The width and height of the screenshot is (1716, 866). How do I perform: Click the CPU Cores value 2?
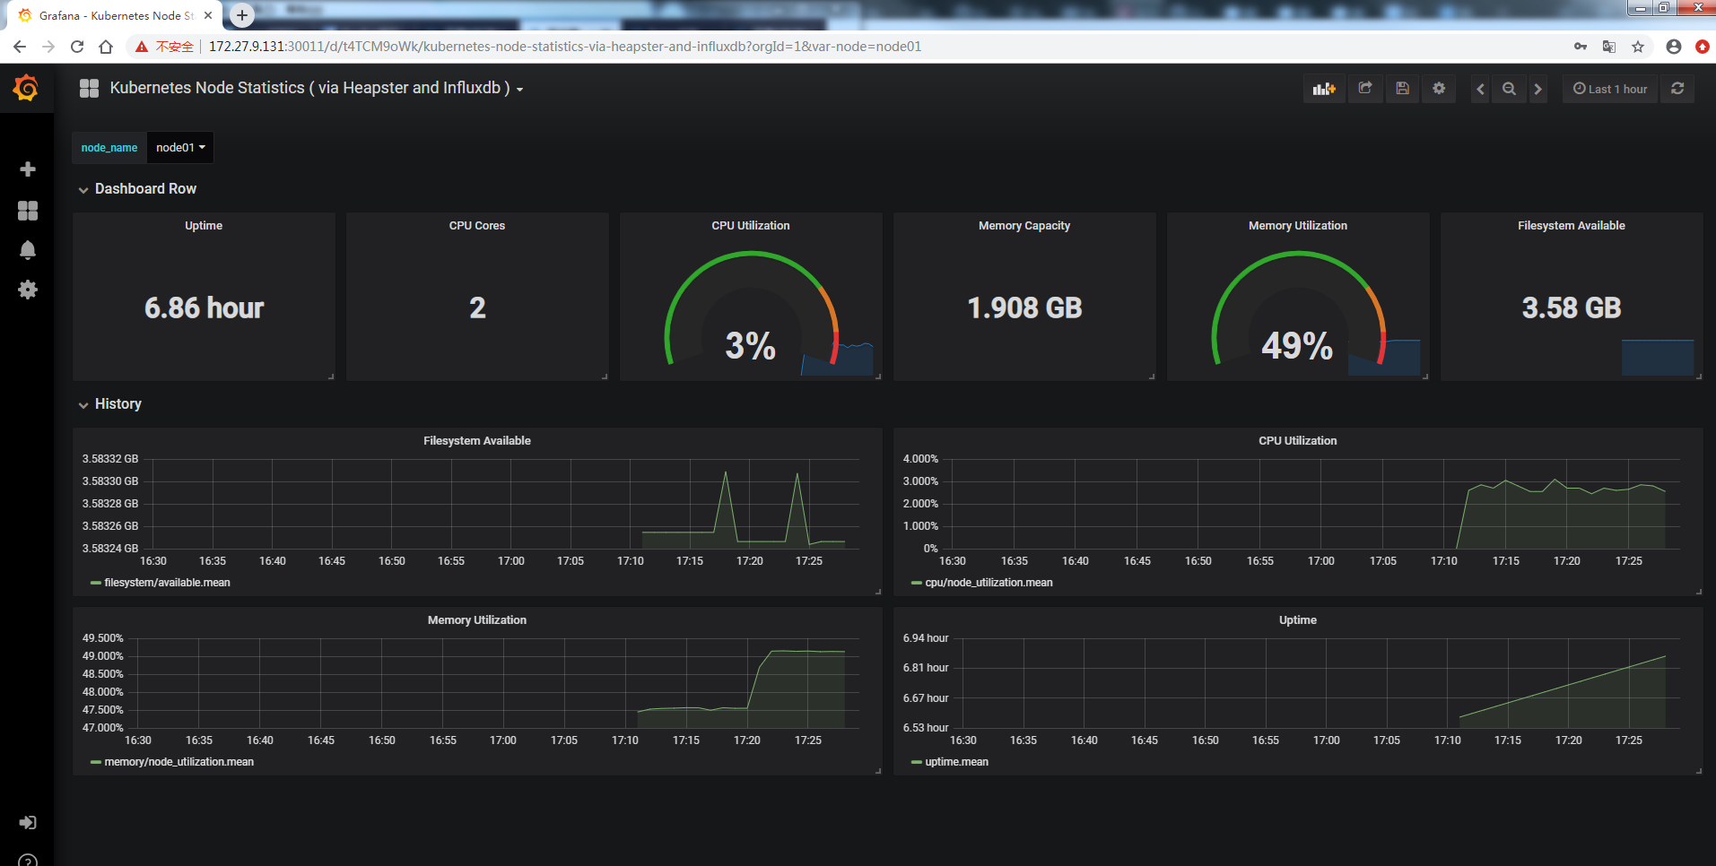coord(477,308)
